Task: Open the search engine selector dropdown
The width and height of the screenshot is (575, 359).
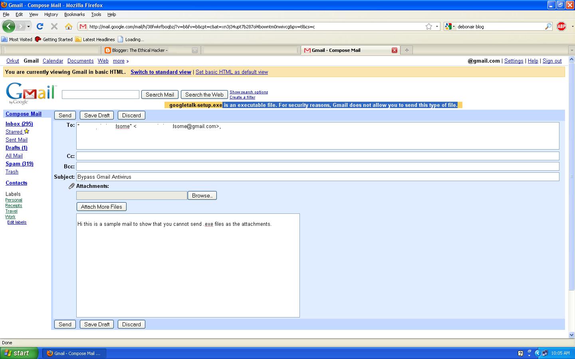Action: (x=453, y=26)
